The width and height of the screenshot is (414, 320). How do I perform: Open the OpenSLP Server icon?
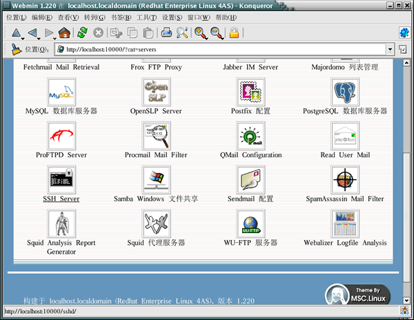(156, 92)
